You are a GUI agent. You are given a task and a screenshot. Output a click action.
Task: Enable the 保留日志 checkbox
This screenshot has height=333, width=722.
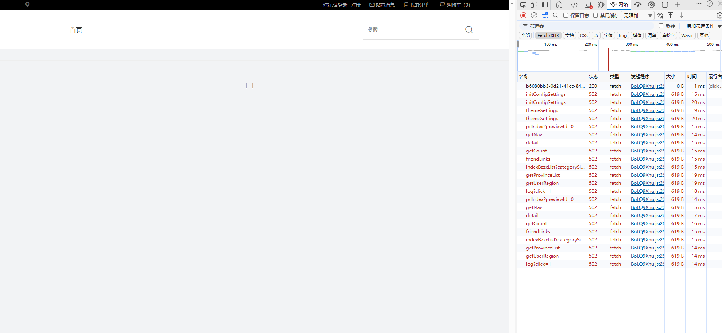[566, 15]
